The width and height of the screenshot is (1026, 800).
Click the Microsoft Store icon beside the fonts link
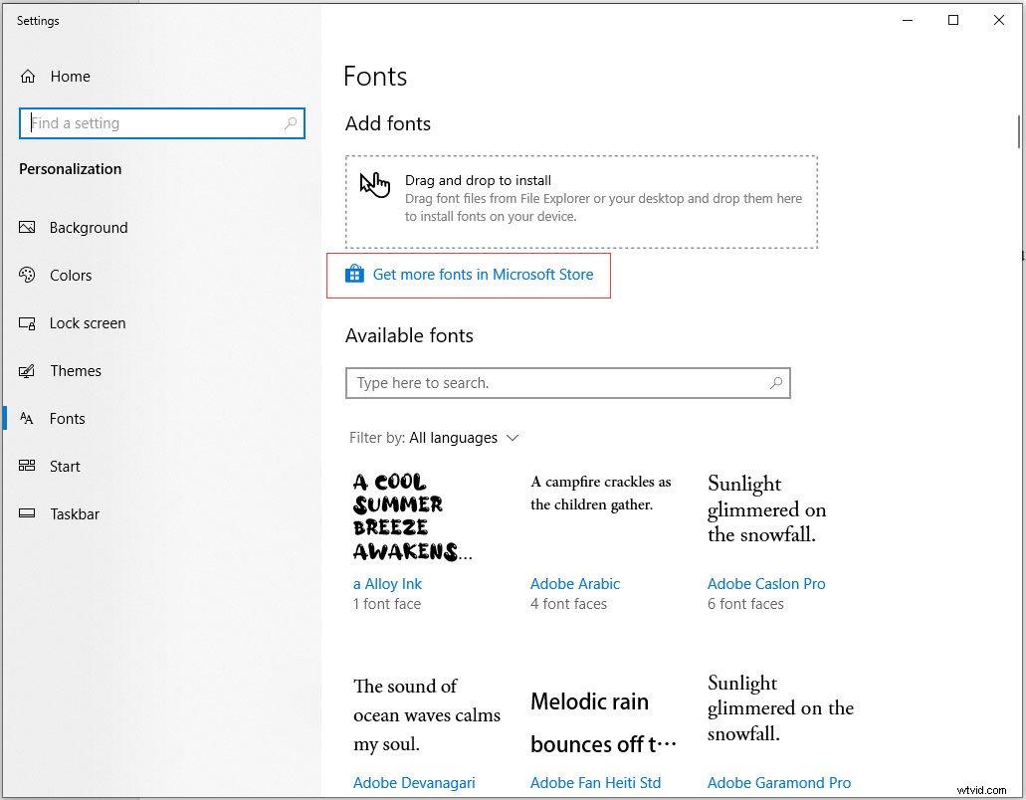click(355, 273)
